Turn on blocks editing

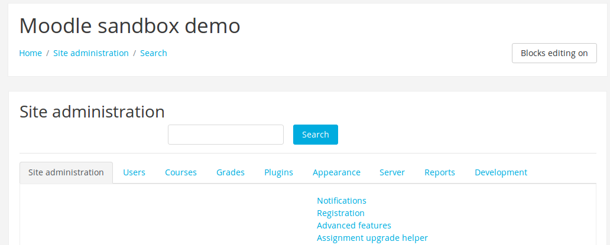coord(554,53)
